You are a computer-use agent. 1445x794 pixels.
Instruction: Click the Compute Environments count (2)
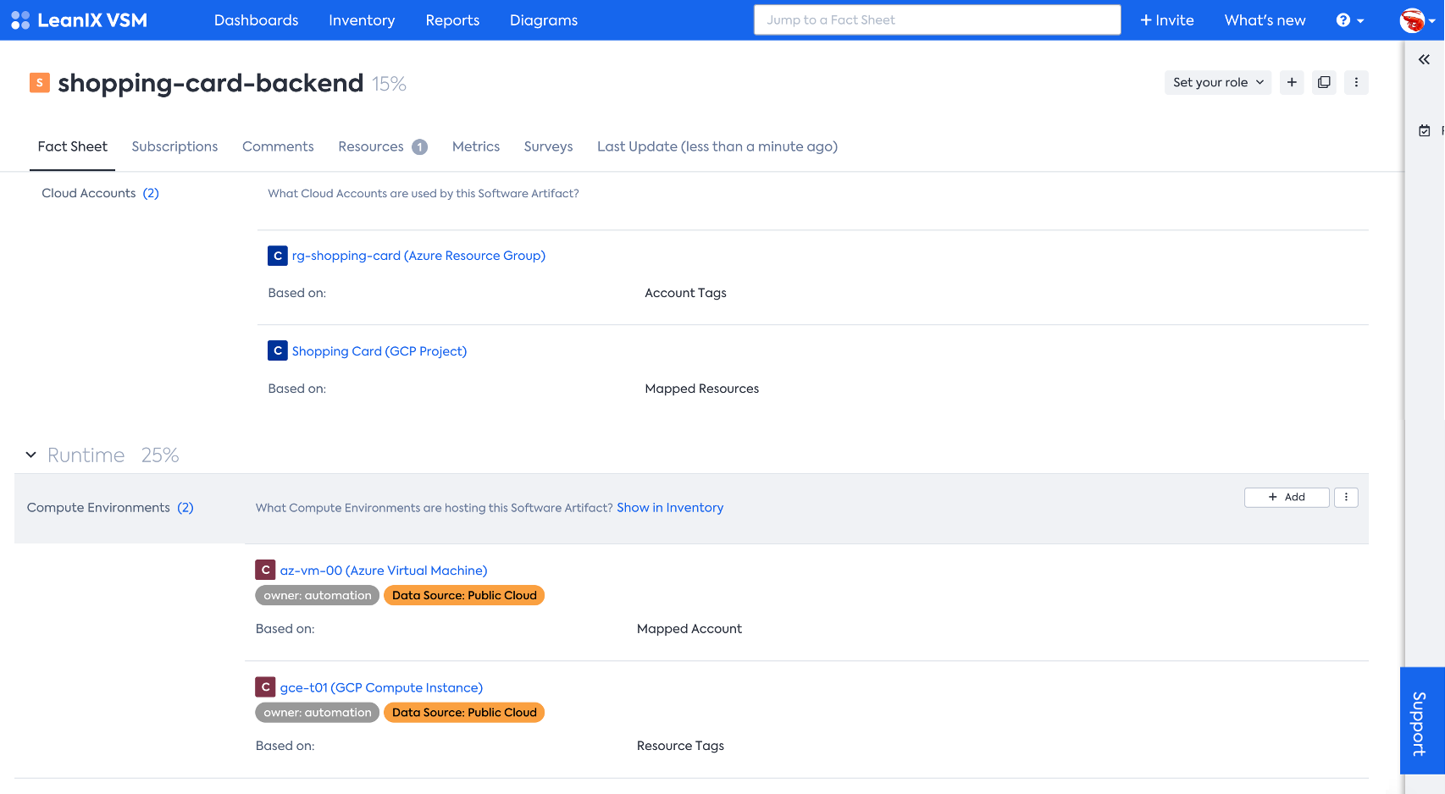[185, 508]
